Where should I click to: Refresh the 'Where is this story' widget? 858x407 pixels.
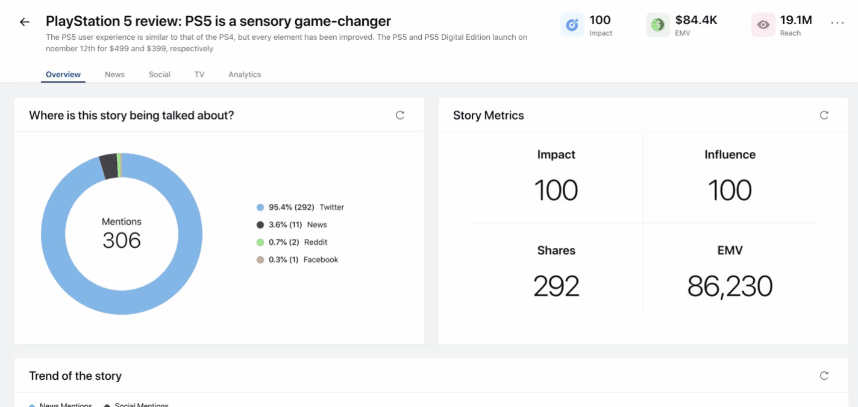pyautogui.click(x=400, y=115)
